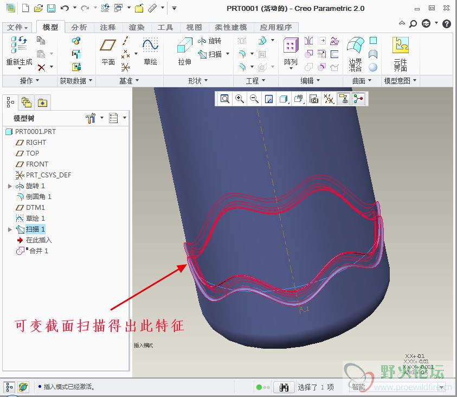457x397 pixels.
Task: Zoom in on the graphics toolbar
Action: click(x=240, y=99)
